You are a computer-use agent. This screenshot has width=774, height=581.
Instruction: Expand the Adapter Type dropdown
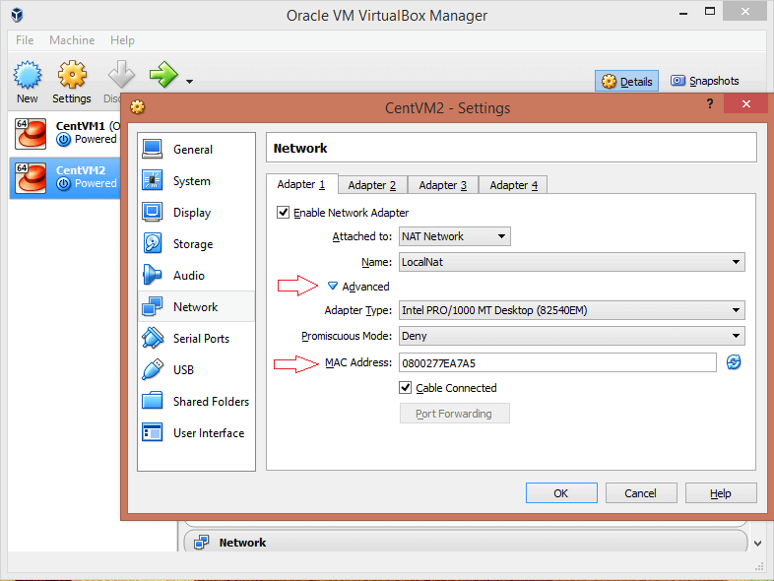[x=571, y=310]
